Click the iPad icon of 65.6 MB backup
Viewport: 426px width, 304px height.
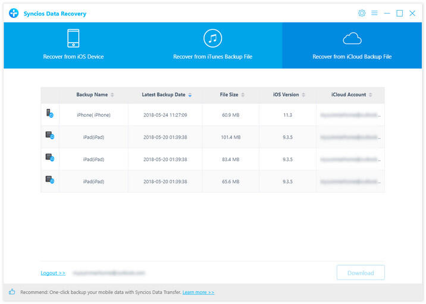click(x=50, y=180)
